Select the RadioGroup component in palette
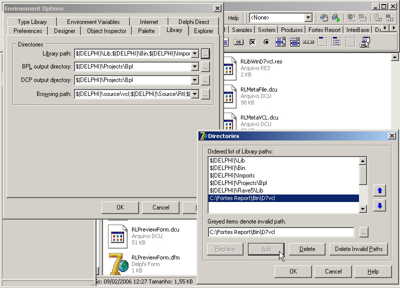This screenshot has height=288, width=400. pos(336,42)
